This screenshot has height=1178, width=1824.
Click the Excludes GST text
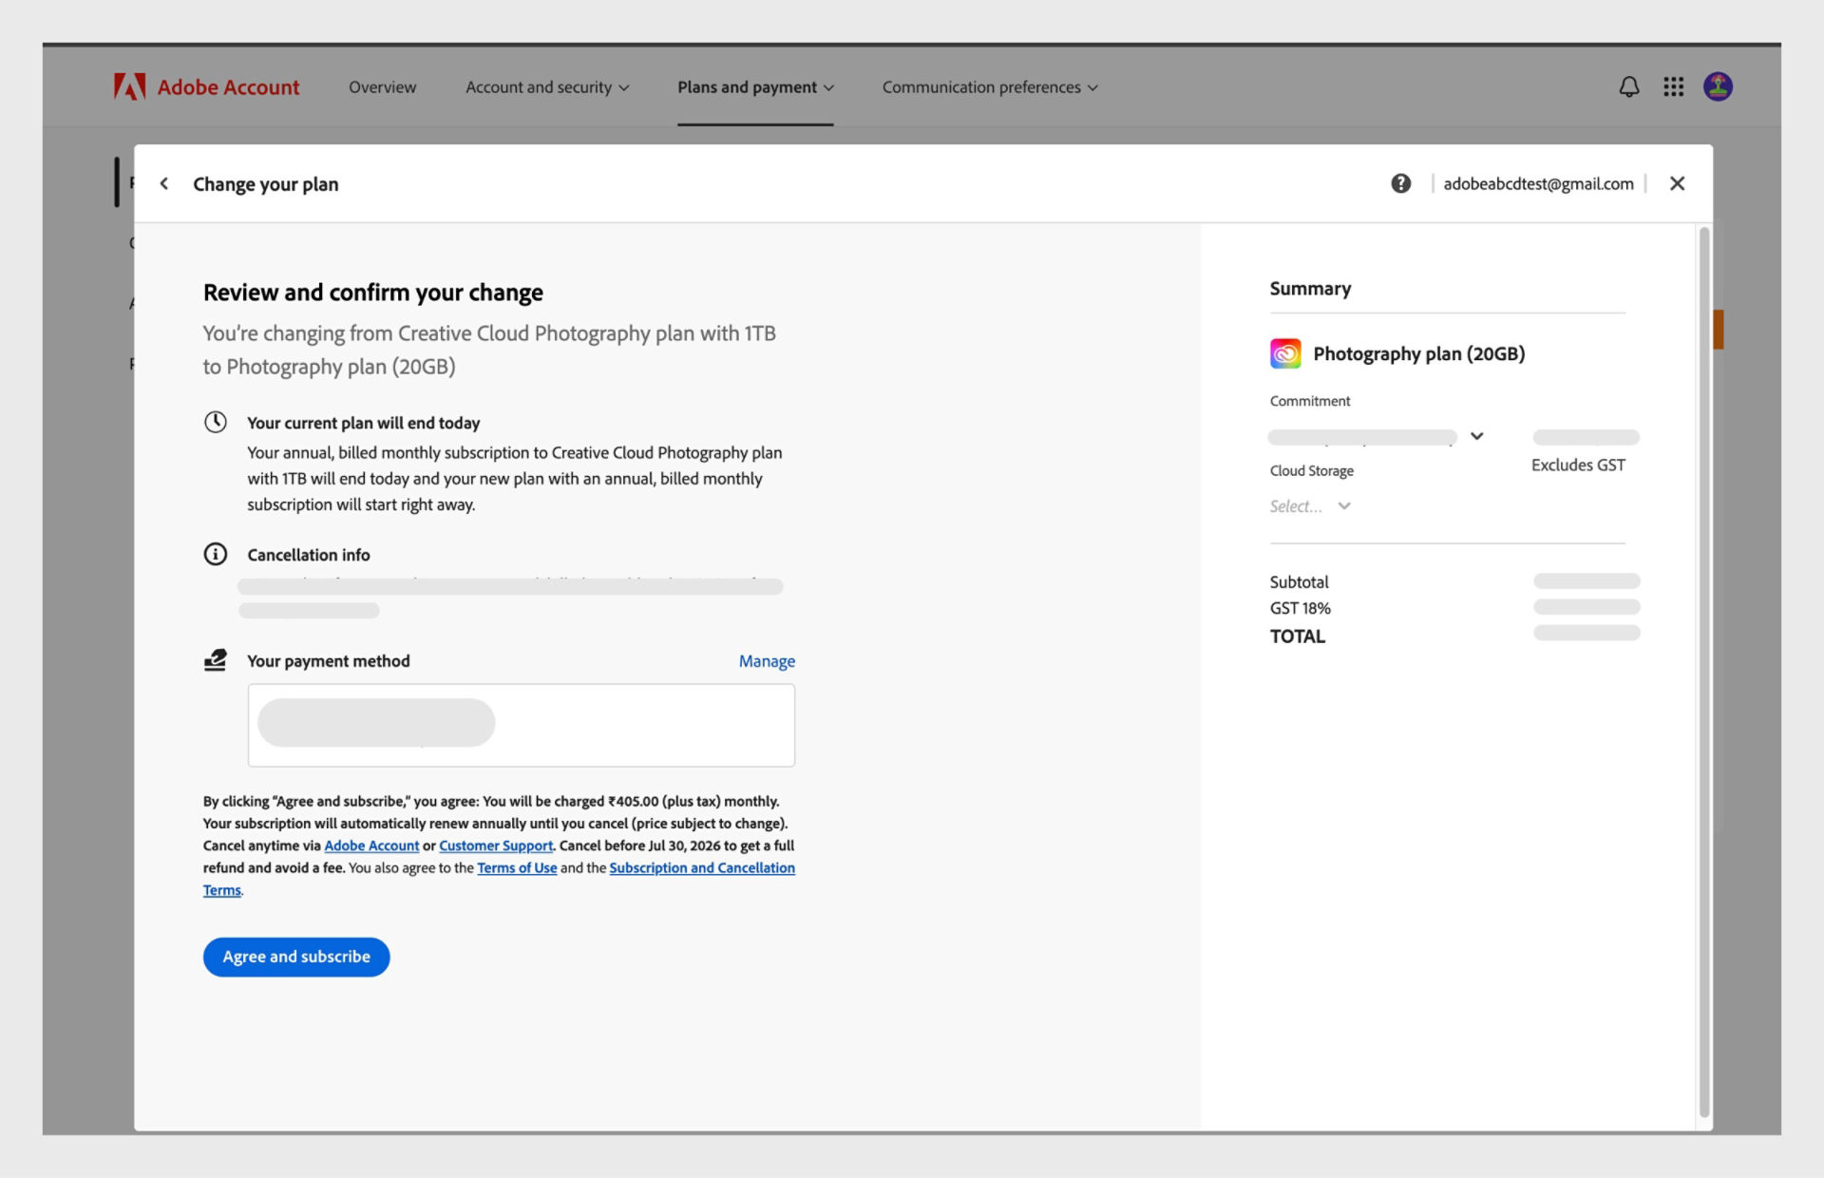tap(1578, 465)
